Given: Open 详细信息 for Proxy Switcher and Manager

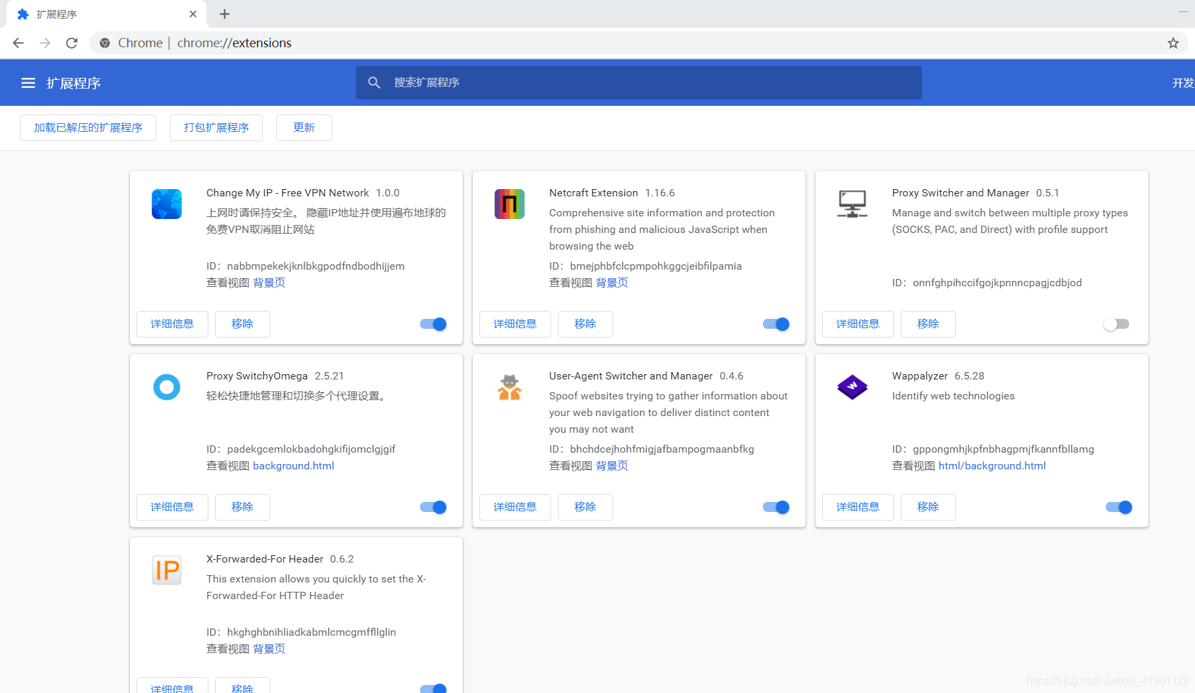Looking at the screenshot, I should click(858, 324).
